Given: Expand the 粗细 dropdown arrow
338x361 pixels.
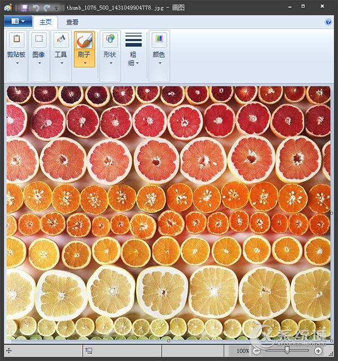Looking at the screenshot, I should 137,63.
